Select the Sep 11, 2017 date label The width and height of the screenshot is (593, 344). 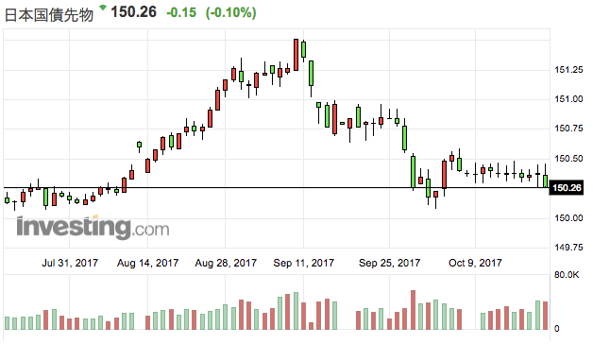304,263
